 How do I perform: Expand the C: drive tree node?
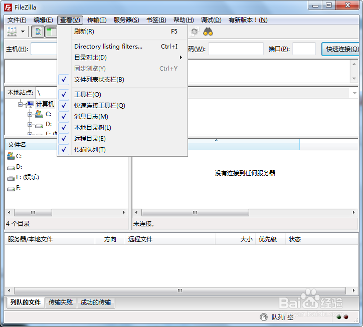coord(30,114)
